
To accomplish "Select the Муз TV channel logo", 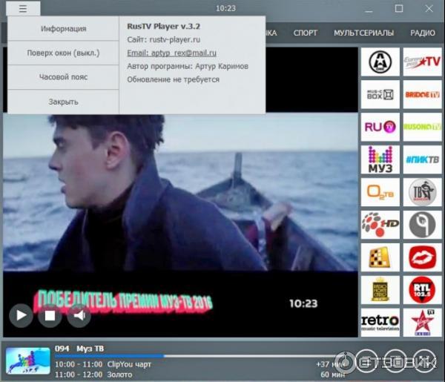I will click(380, 159).
